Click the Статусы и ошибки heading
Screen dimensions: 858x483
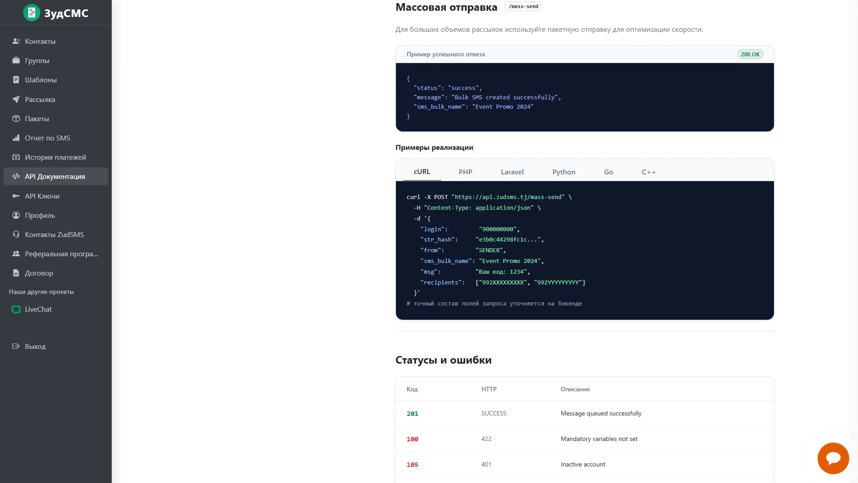pyautogui.click(x=443, y=360)
